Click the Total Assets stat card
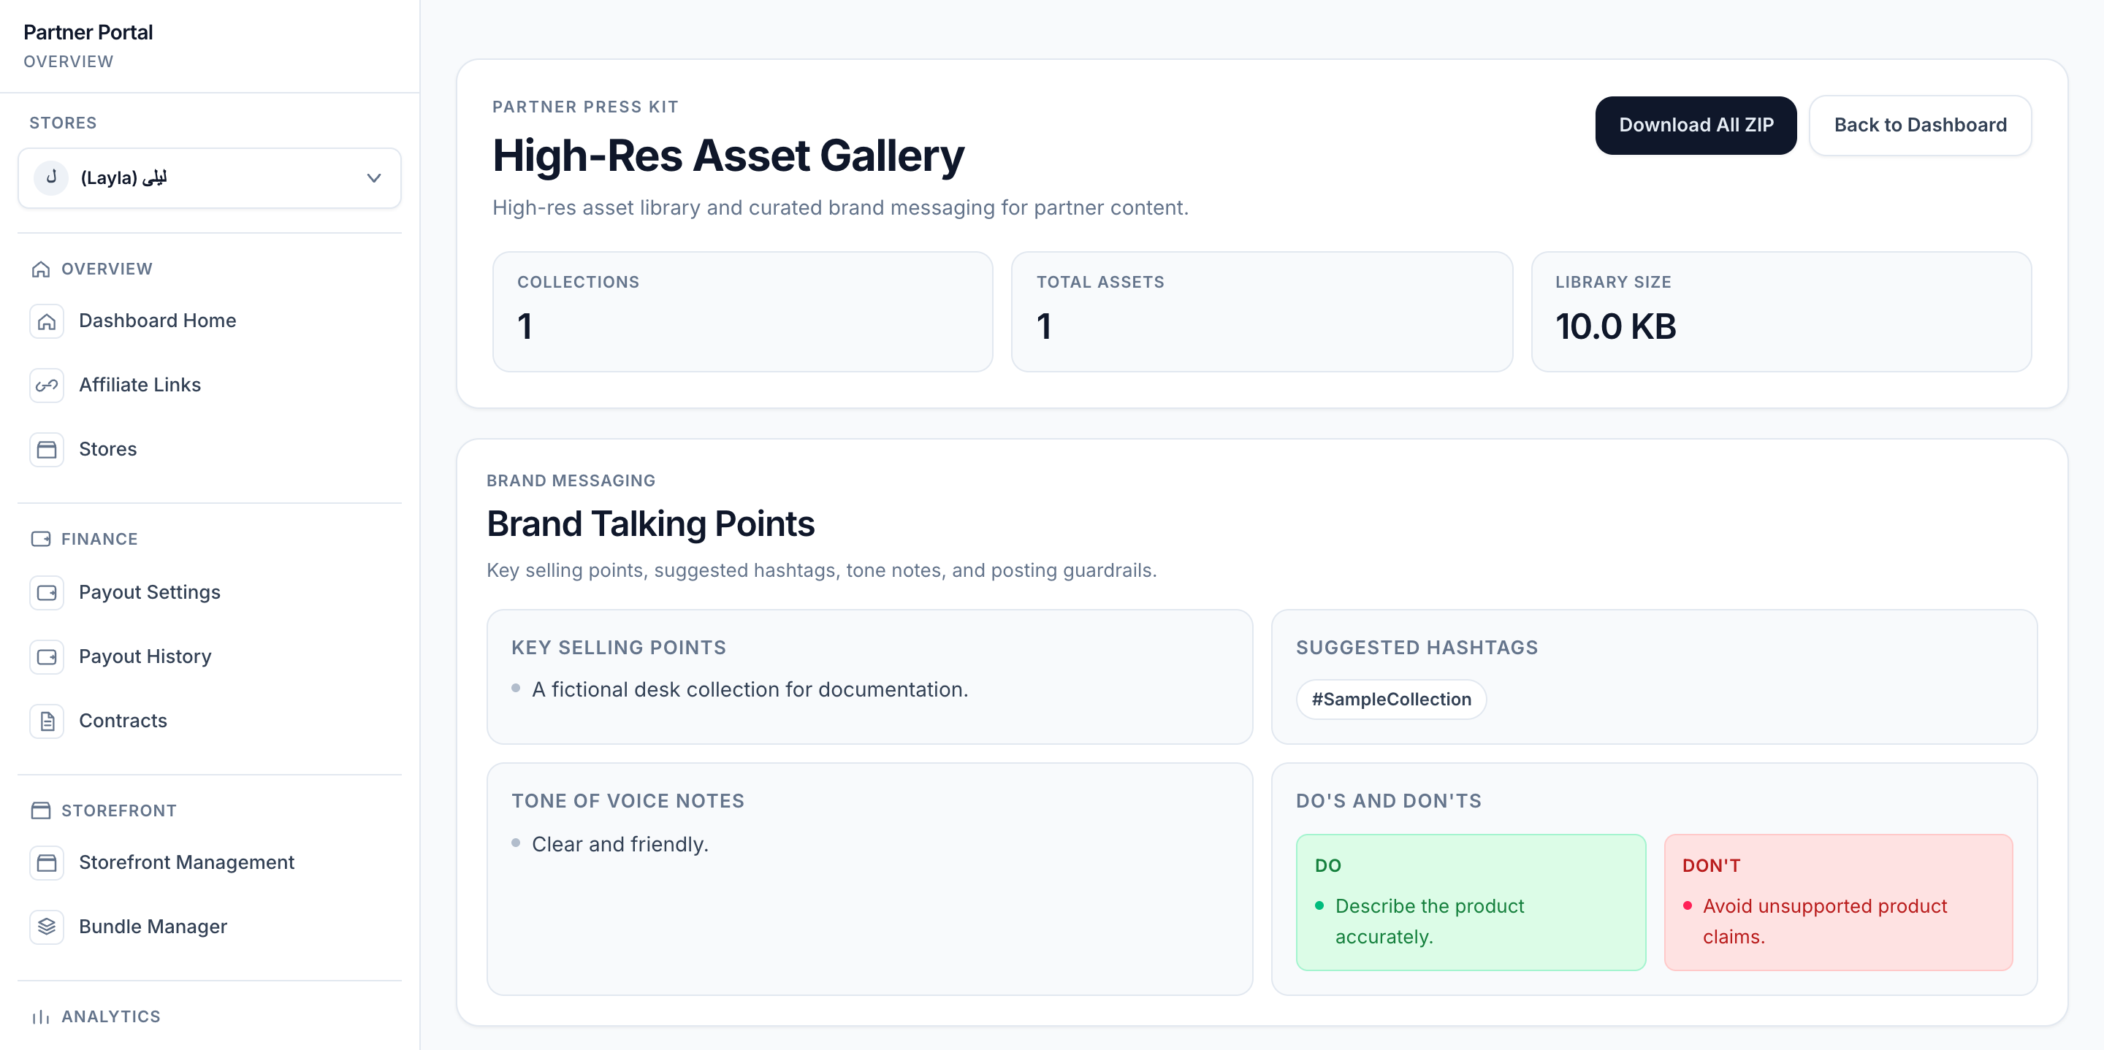Image resolution: width=2104 pixels, height=1050 pixels. (1262, 312)
